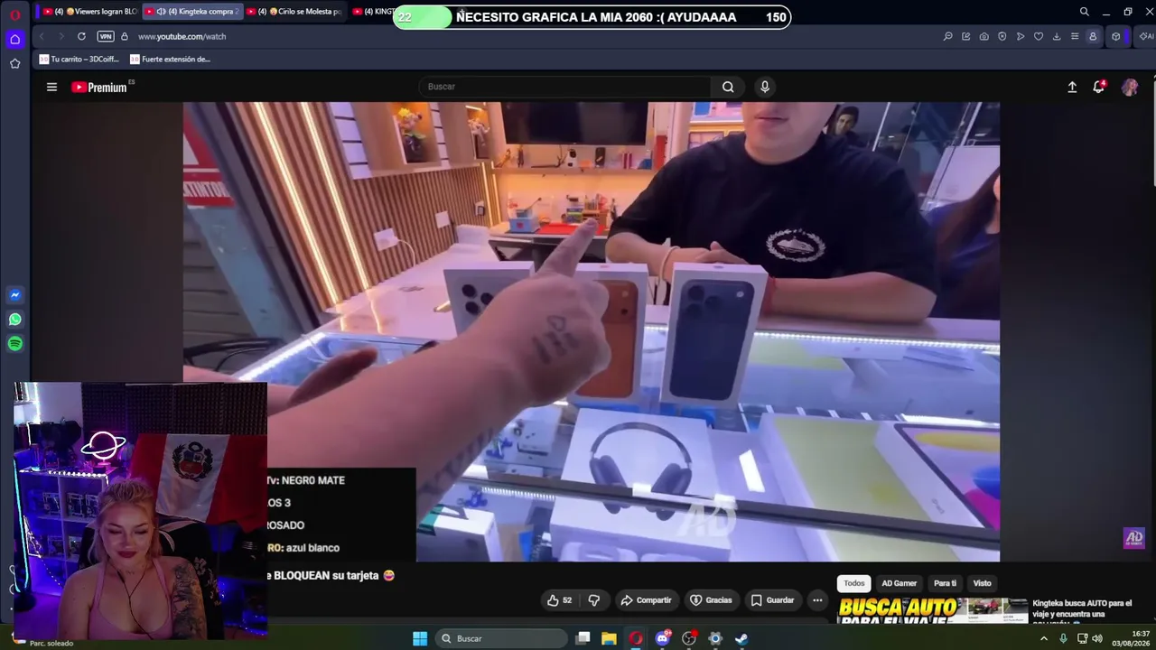Go back with the browser back arrow
This screenshot has width=1156, height=650.
(x=42, y=36)
